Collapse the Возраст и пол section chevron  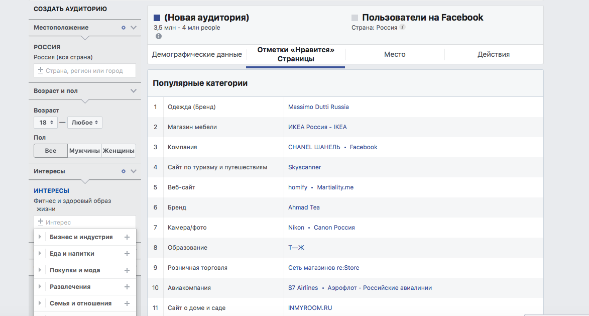tap(134, 91)
